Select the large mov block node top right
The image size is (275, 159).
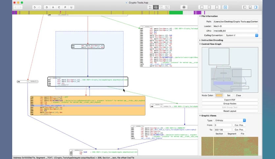pos(169,46)
